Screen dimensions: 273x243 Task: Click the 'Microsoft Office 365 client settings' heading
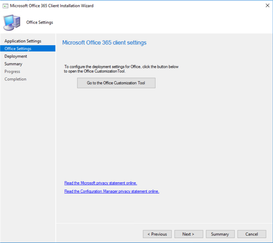pyautogui.click(x=104, y=42)
